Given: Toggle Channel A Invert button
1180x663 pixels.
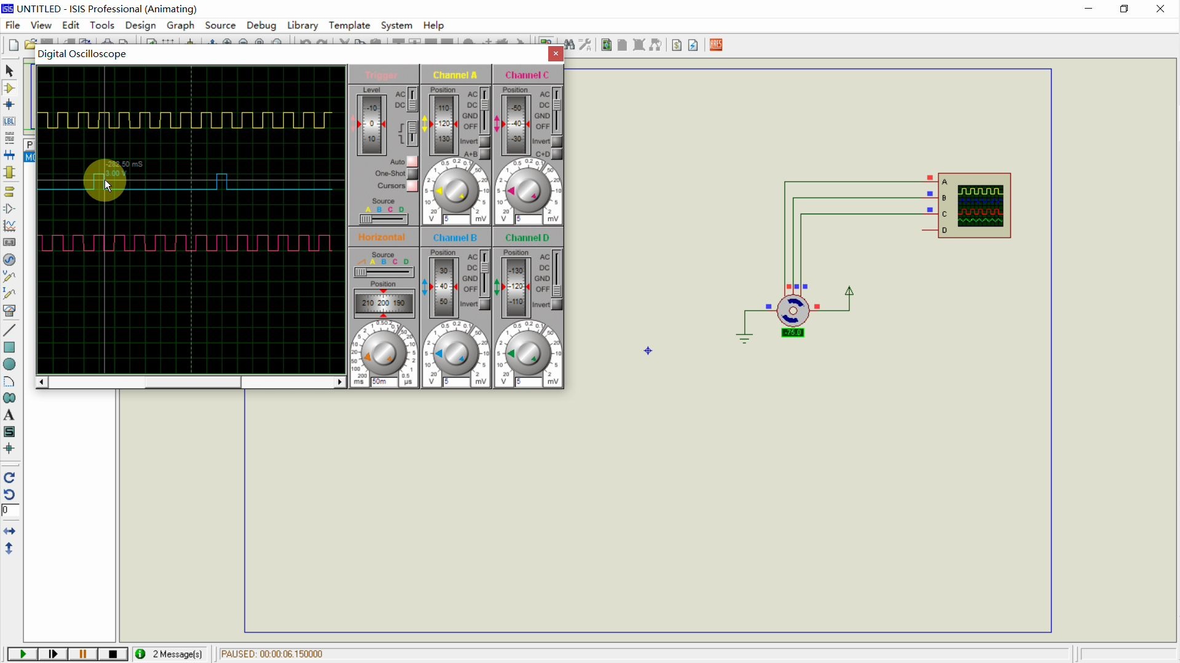Looking at the screenshot, I should pos(485,142).
